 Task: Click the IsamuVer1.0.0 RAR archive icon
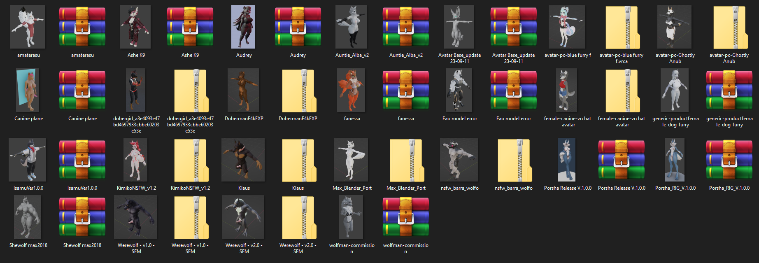click(x=82, y=160)
